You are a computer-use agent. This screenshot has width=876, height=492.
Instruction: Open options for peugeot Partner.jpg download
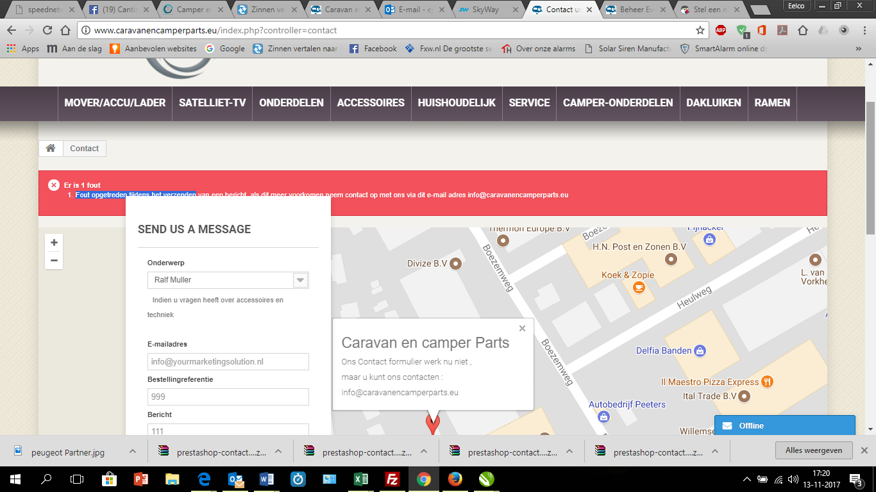[x=132, y=451]
